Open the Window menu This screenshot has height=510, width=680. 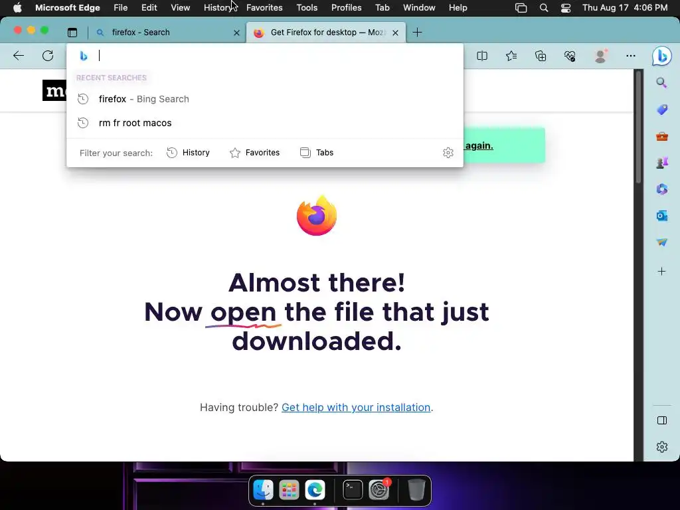pos(419,8)
